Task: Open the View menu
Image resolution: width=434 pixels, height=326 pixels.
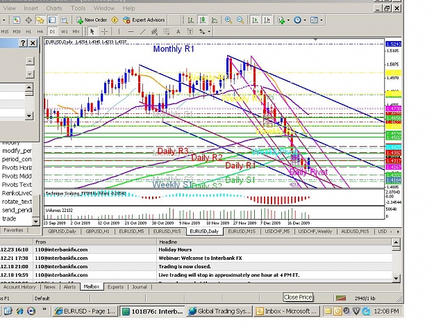Action: (10, 8)
